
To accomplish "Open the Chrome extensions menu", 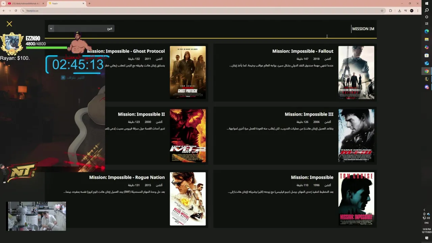I will tap(390, 10).
